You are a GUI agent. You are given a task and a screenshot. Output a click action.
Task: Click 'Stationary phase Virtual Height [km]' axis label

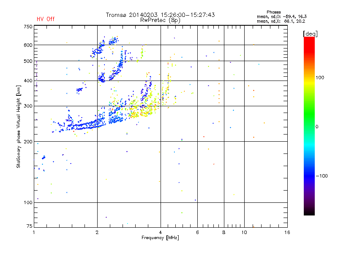[x=19, y=127]
